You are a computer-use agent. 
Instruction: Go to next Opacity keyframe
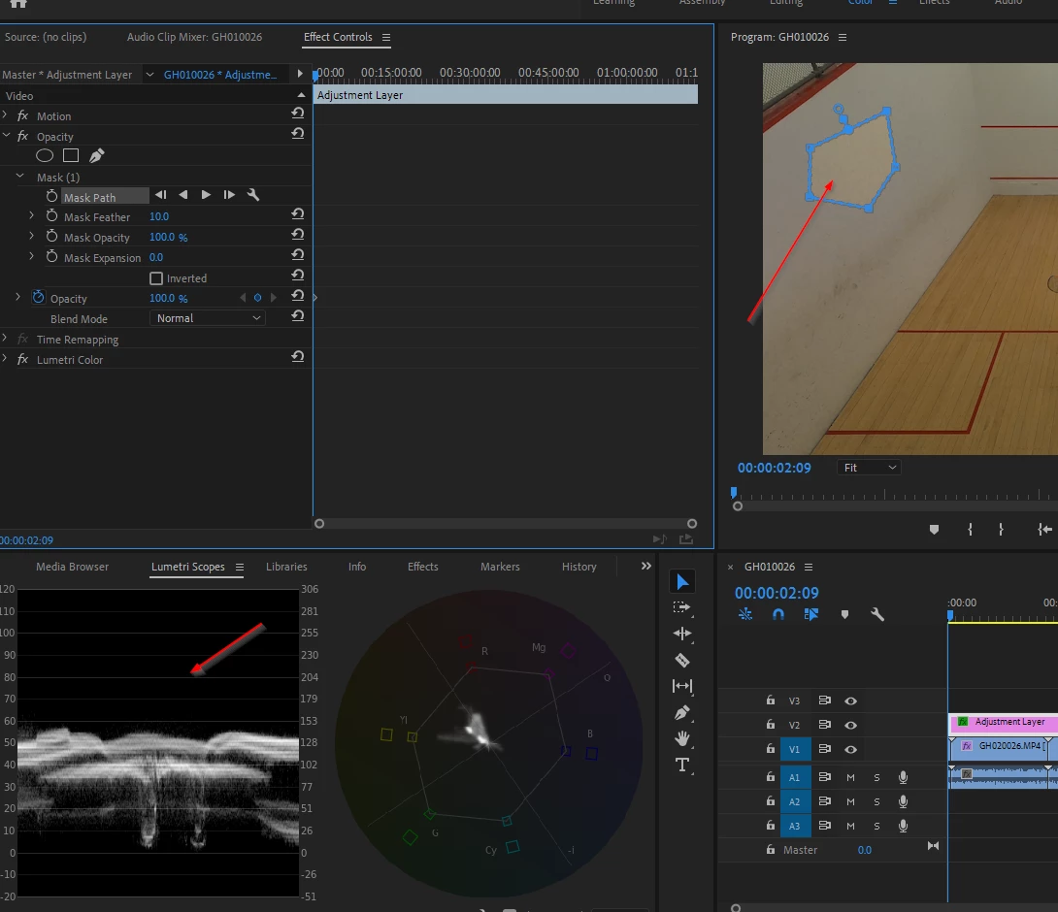(274, 298)
